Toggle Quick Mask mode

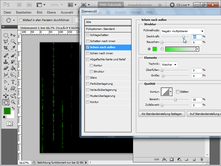tap(10, 124)
